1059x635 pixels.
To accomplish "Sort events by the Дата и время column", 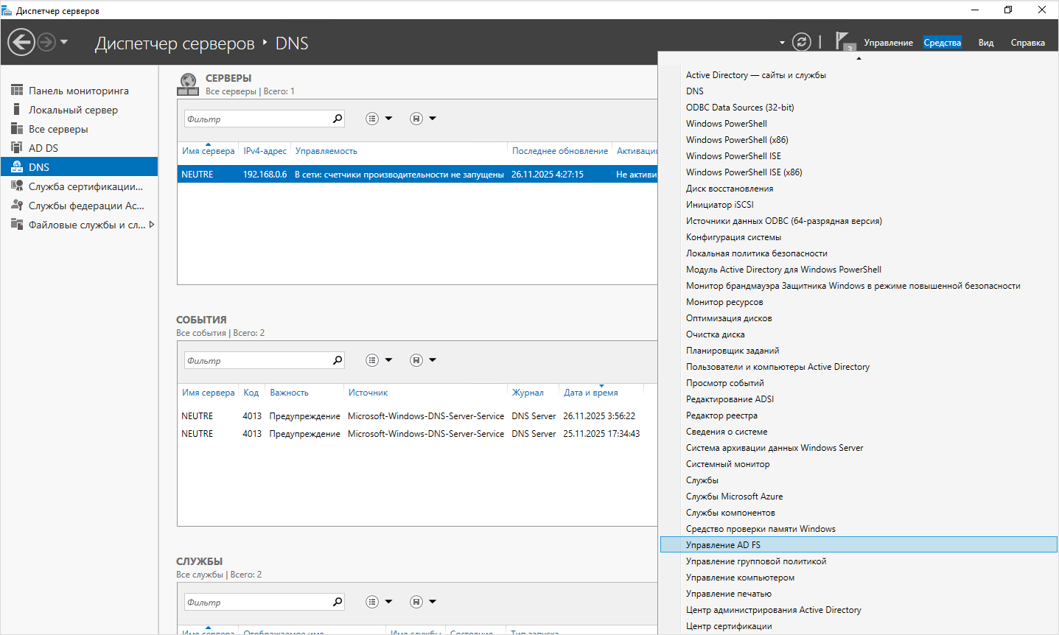I will 591,393.
